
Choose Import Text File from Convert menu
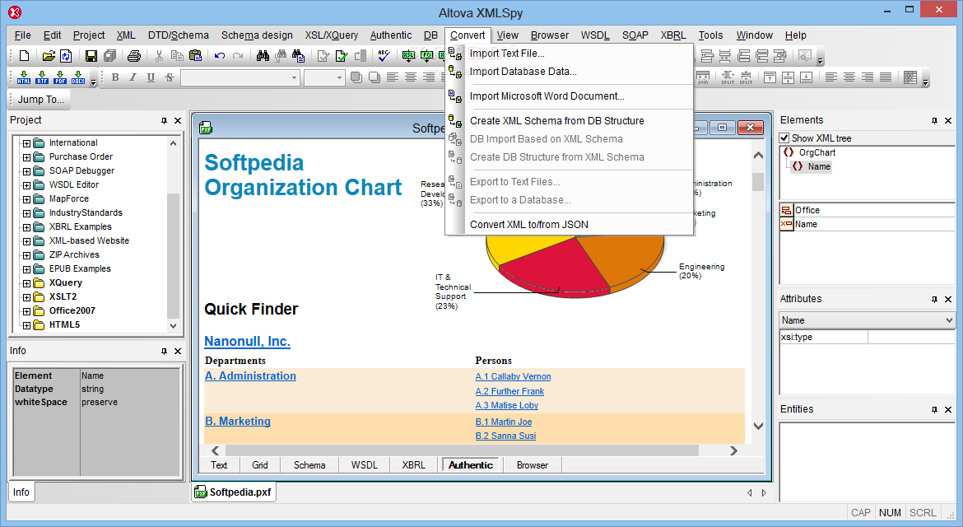tap(507, 54)
